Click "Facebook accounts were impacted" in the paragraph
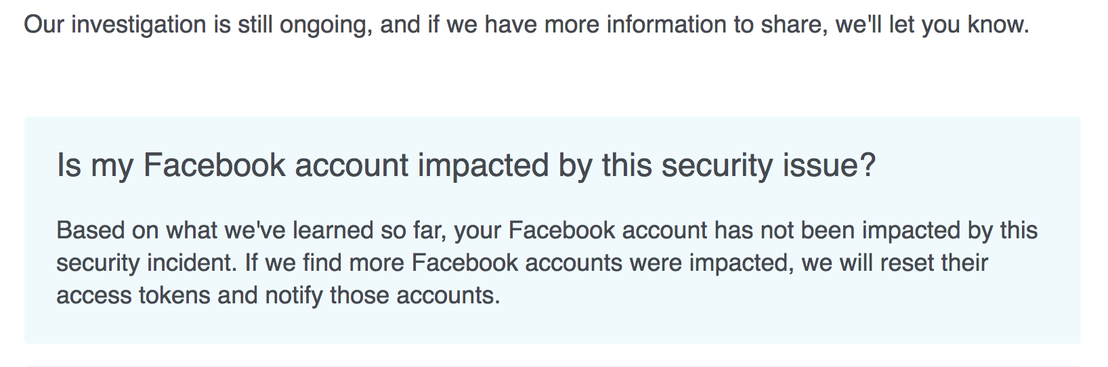This screenshot has width=1108, height=367. (x=602, y=263)
